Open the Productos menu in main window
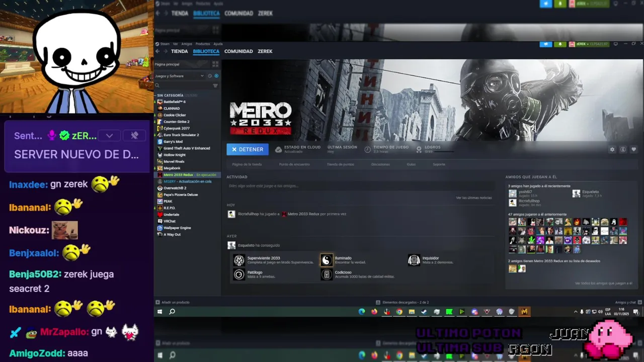Viewport: 644px width, 362px height. tap(203, 44)
